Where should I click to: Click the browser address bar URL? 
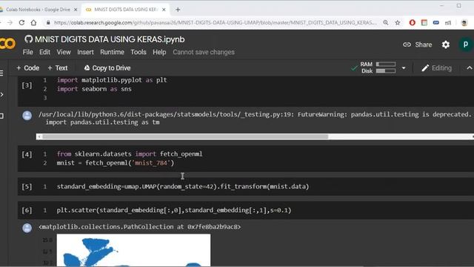[216, 23]
